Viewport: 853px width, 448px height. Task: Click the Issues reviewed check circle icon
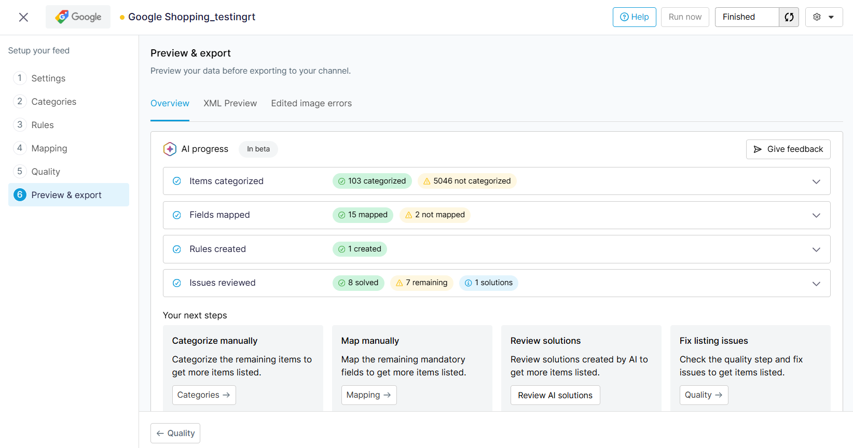click(177, 283)
